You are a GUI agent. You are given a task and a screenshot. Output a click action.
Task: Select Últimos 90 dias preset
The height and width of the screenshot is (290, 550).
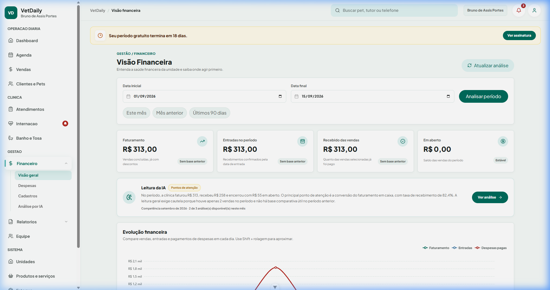[210, 113]
